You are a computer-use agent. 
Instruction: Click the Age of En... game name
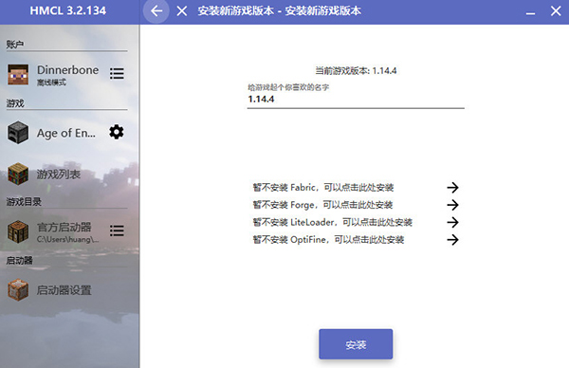click(66, 133)
